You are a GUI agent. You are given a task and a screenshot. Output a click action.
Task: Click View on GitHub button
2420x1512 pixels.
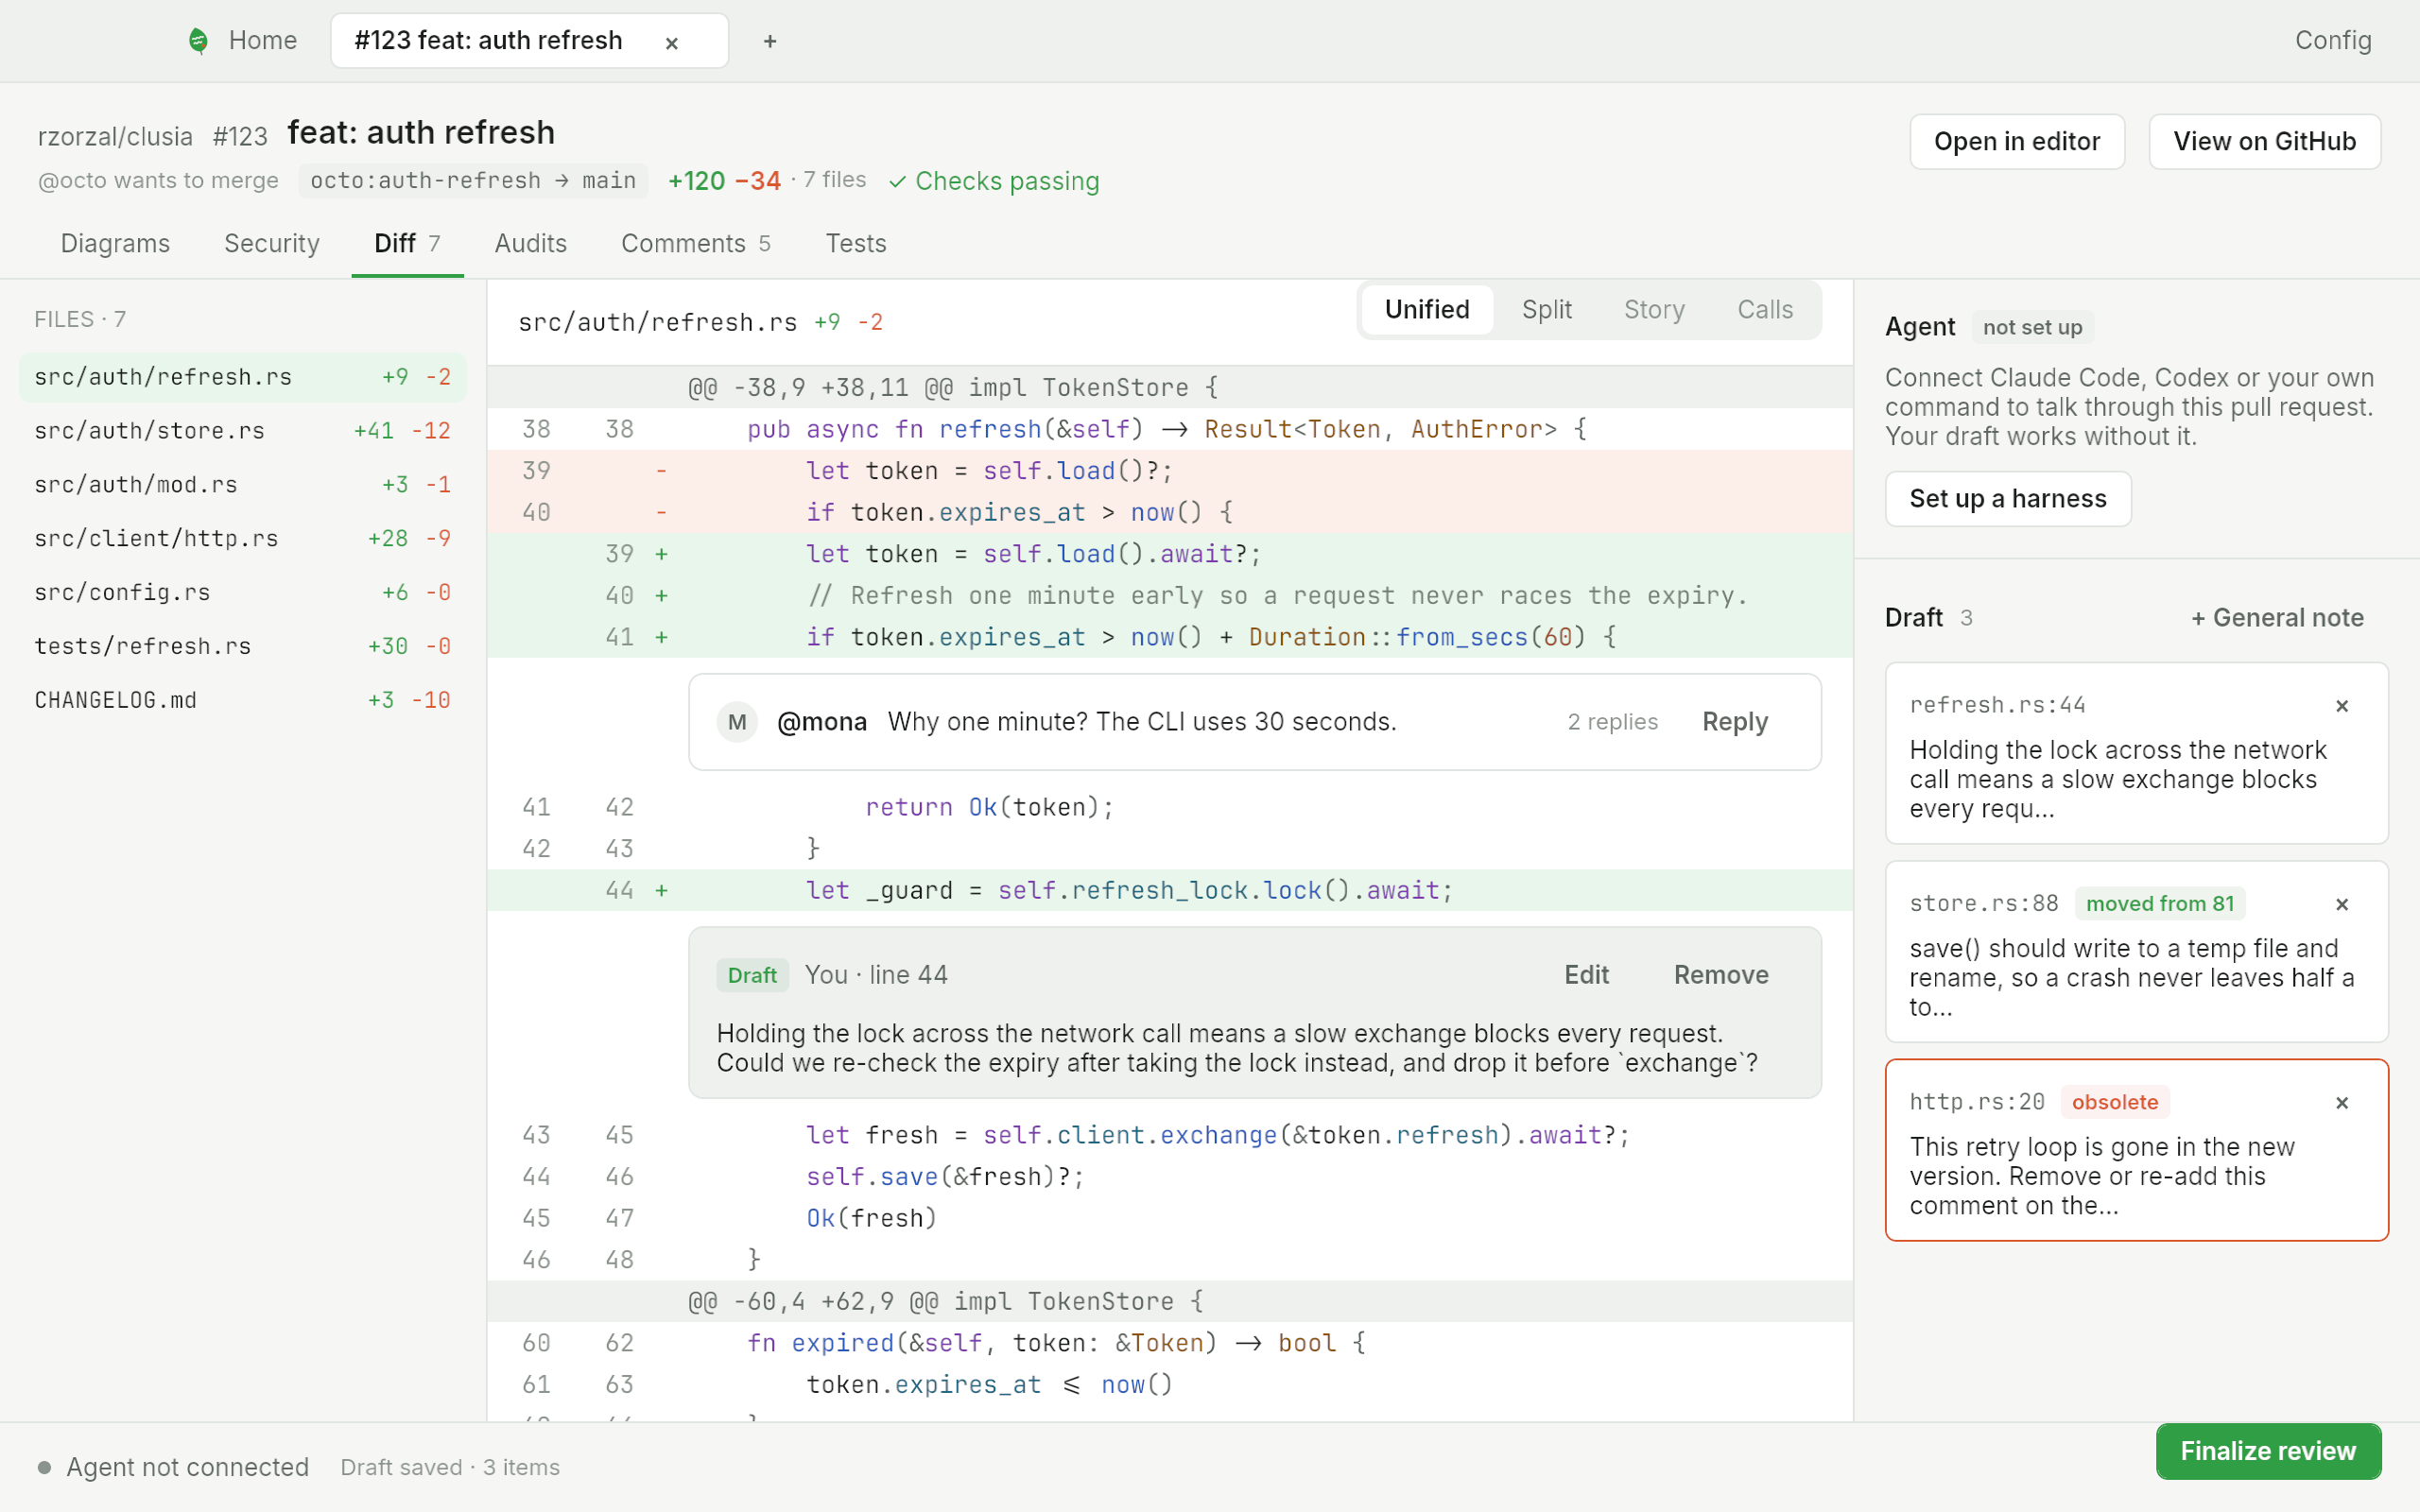point(2265,142)
